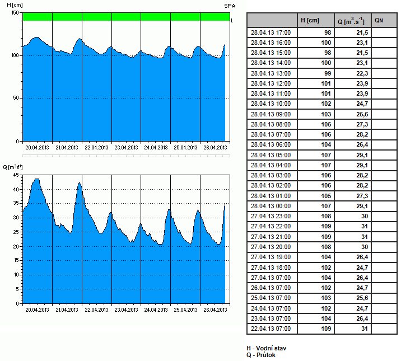Click the "H [cm]" axis title of upper chart
This screenshot has width=401, height=361.
click(11, 4)
